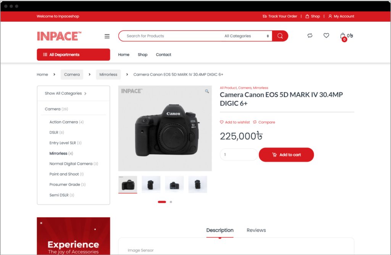The width and height of the screenshot is (391, 255).
Task: Open the hamburger menu beside the logo
Action: 107,36
